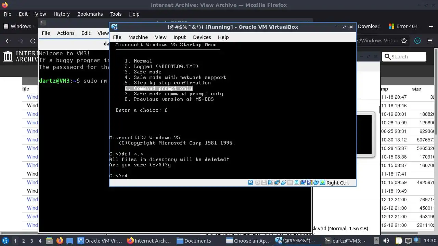Viewport: 438px width, 246px height.
Task: Click notification icon next to clock
Action: tap(416, 240)
